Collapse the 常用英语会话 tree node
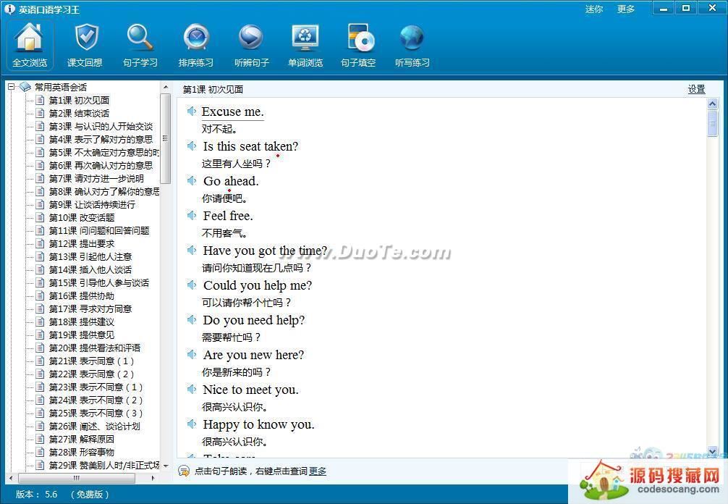This screenshot has height=504, width=728. [12, 87]
